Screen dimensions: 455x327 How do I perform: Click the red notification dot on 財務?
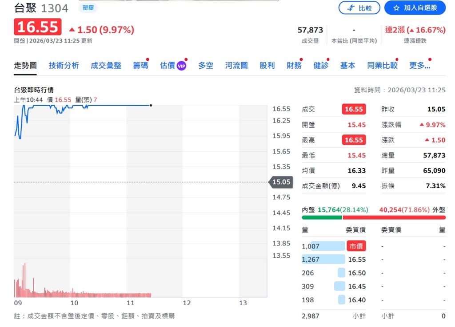pos(302,59)
